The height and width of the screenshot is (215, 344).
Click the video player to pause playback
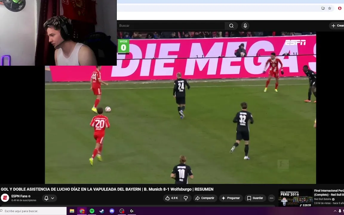pos(180,107)
